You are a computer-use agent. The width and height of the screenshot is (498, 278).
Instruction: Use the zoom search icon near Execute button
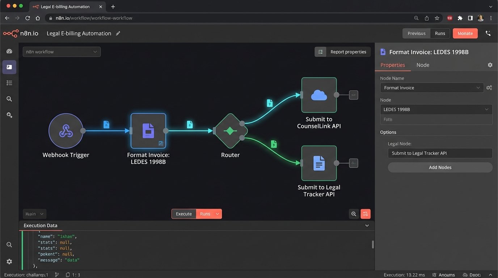click(x=354, y=214)
